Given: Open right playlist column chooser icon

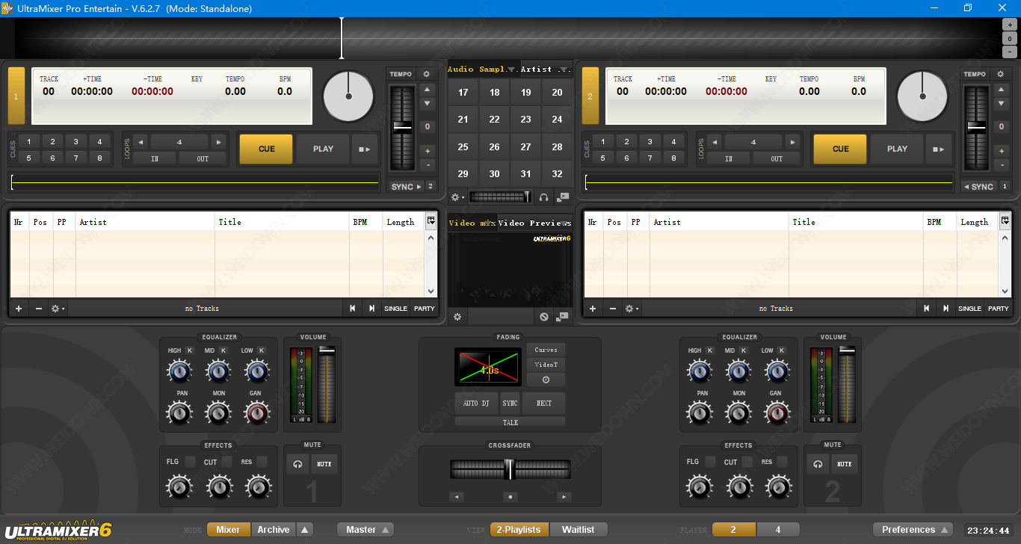Looking at the screenshot, I should [x=1005, y=220].
